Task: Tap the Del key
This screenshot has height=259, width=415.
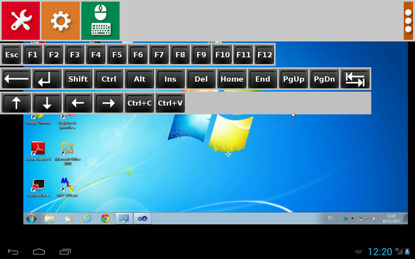Action: (201, 79)
